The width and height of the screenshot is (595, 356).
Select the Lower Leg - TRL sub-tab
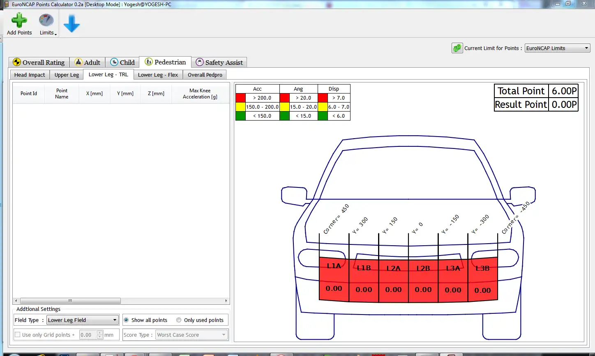108,74
